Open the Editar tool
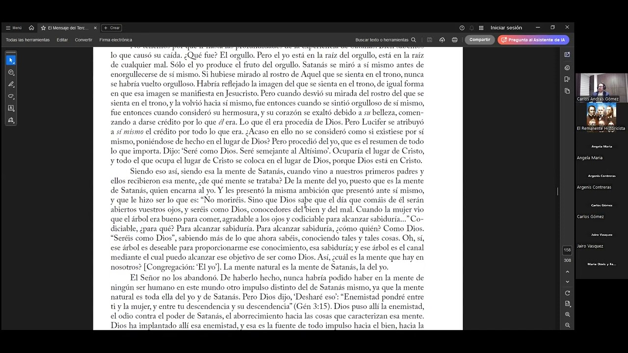The image size is (628, 353). [x=62, y=40]
